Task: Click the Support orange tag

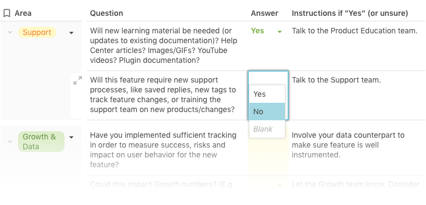Action: coord(37,32)
